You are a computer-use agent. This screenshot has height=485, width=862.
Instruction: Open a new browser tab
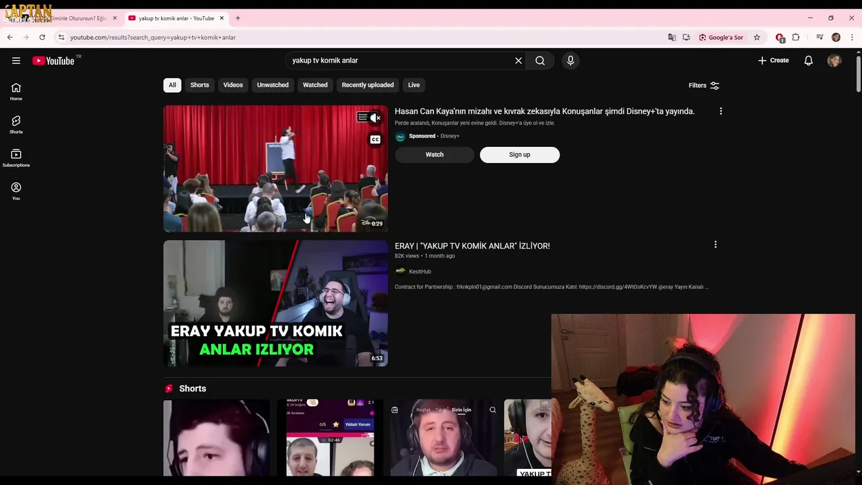(238, 18)
